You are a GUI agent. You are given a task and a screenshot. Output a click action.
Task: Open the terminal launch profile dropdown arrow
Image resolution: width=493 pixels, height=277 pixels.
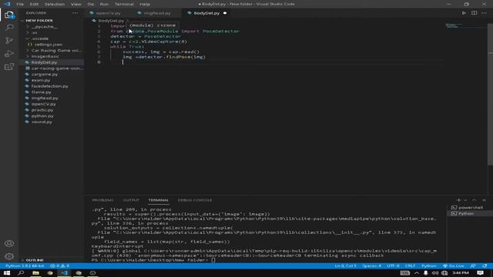point(465,200)
